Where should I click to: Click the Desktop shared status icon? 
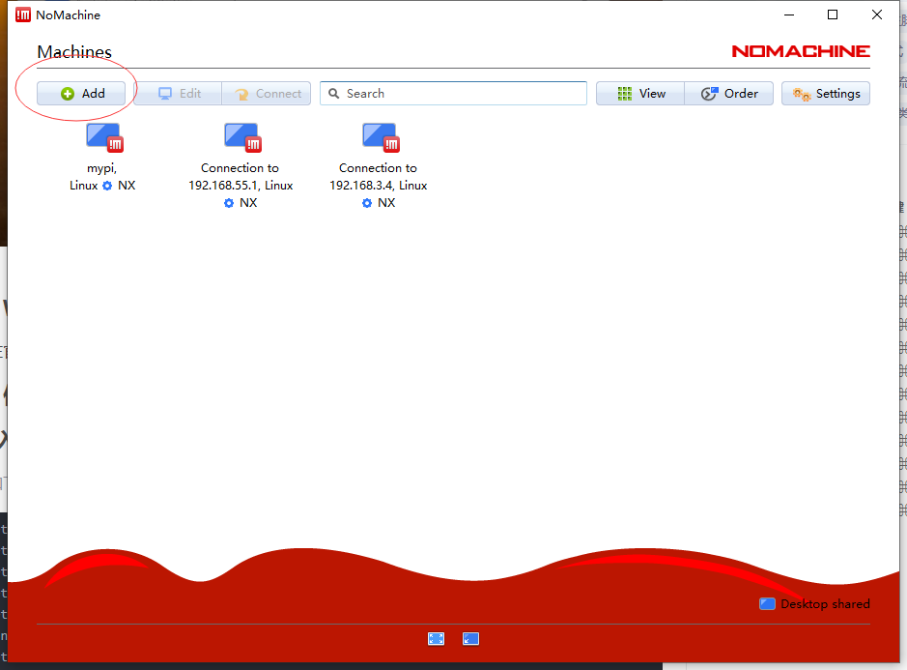pos(767,604)
